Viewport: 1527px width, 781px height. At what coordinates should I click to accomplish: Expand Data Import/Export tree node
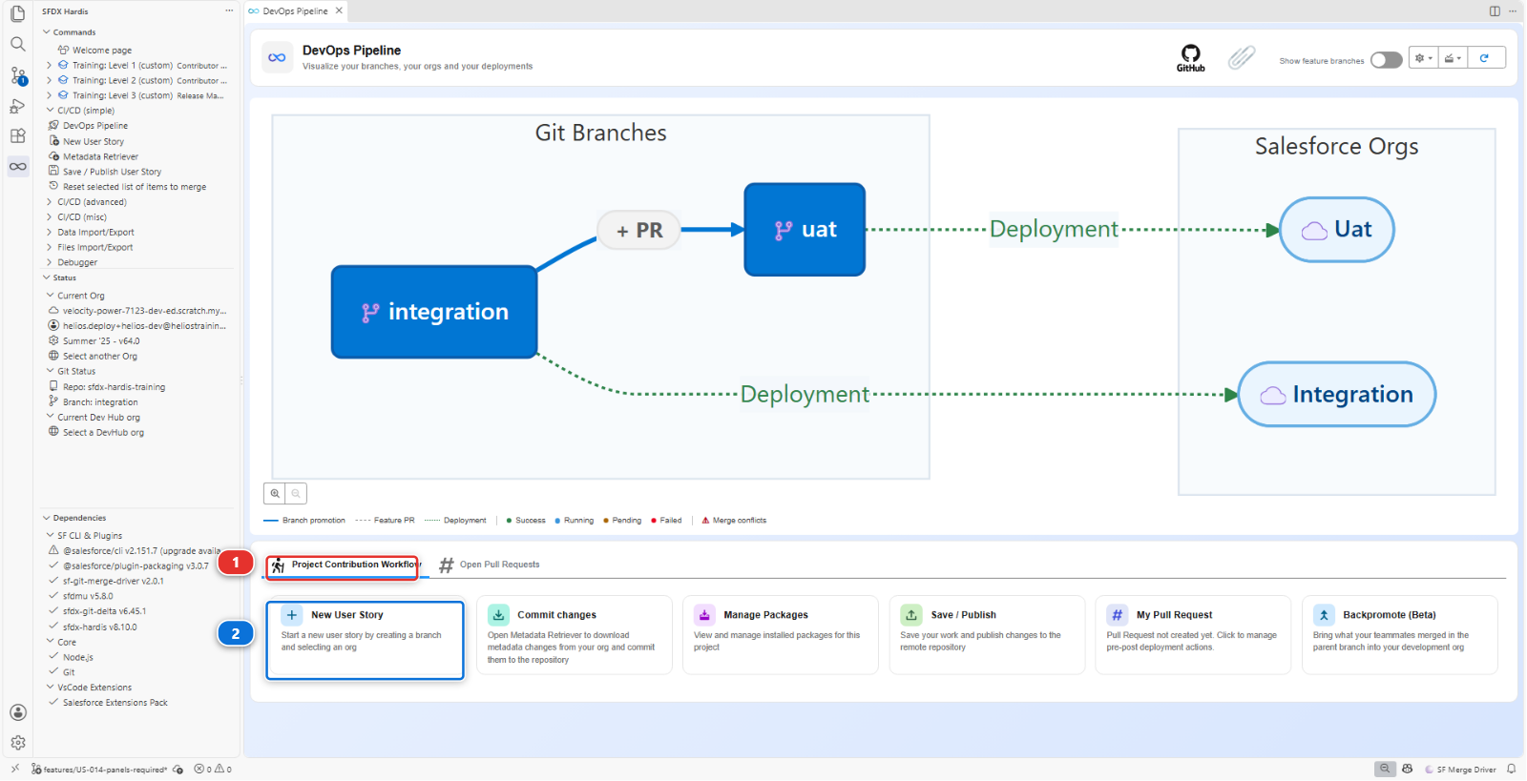(x=50, y=233)
